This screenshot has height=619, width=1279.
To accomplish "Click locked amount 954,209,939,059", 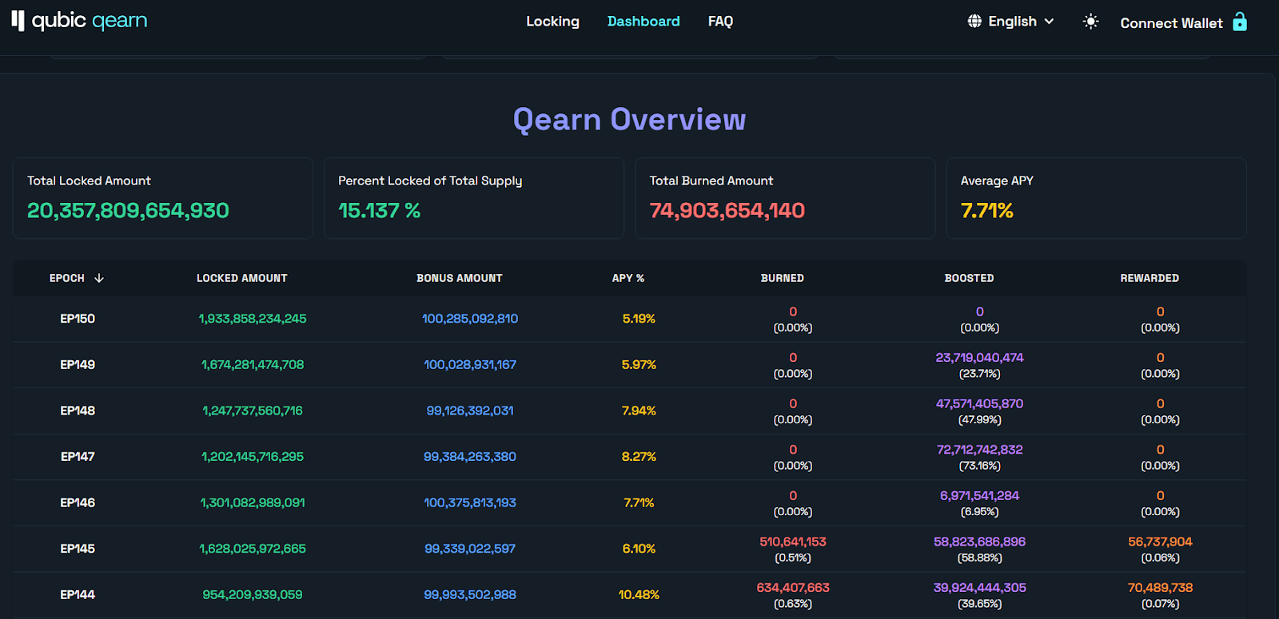I will (x=253, y=594).
